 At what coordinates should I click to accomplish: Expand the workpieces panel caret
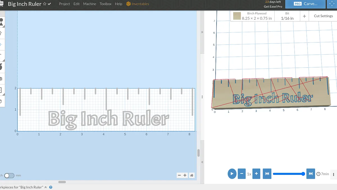point(45,187)
